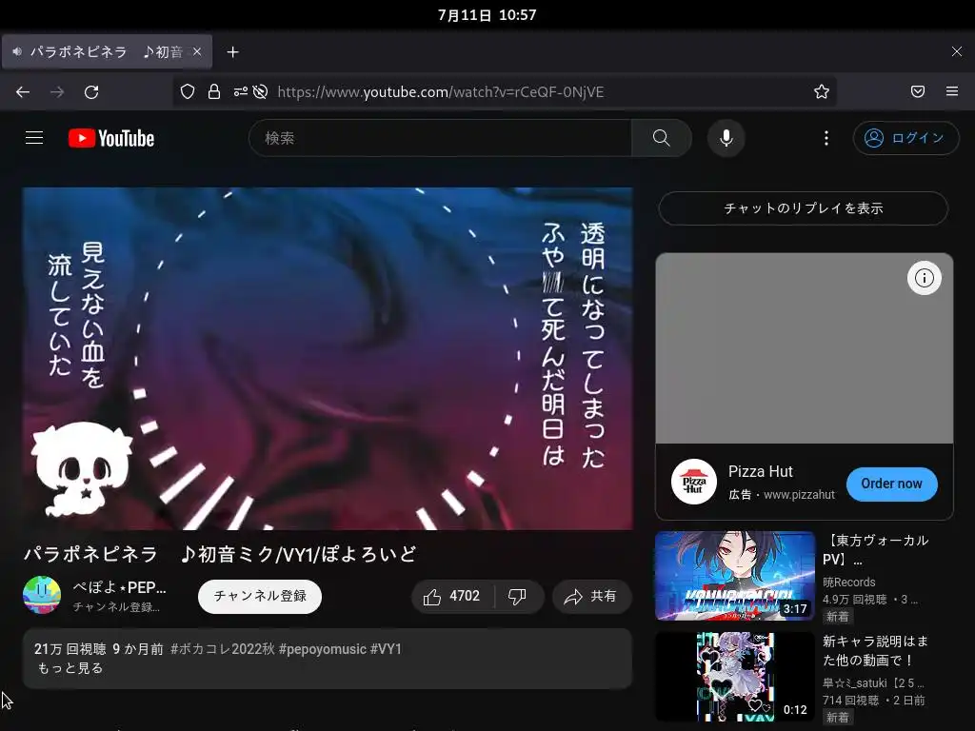Open the Firefox application menu

(x=952, y=92)
